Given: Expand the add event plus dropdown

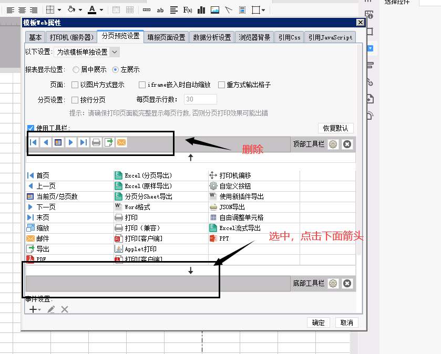Looking at the screenshot, I should point(35,310).
